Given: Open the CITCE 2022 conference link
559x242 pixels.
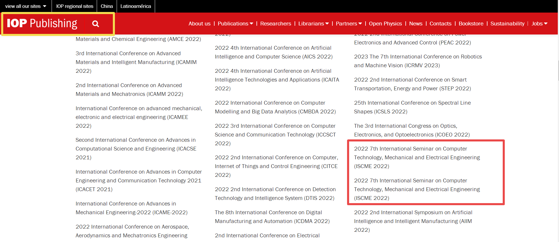Looking at the screenshot, I should 276,166.
